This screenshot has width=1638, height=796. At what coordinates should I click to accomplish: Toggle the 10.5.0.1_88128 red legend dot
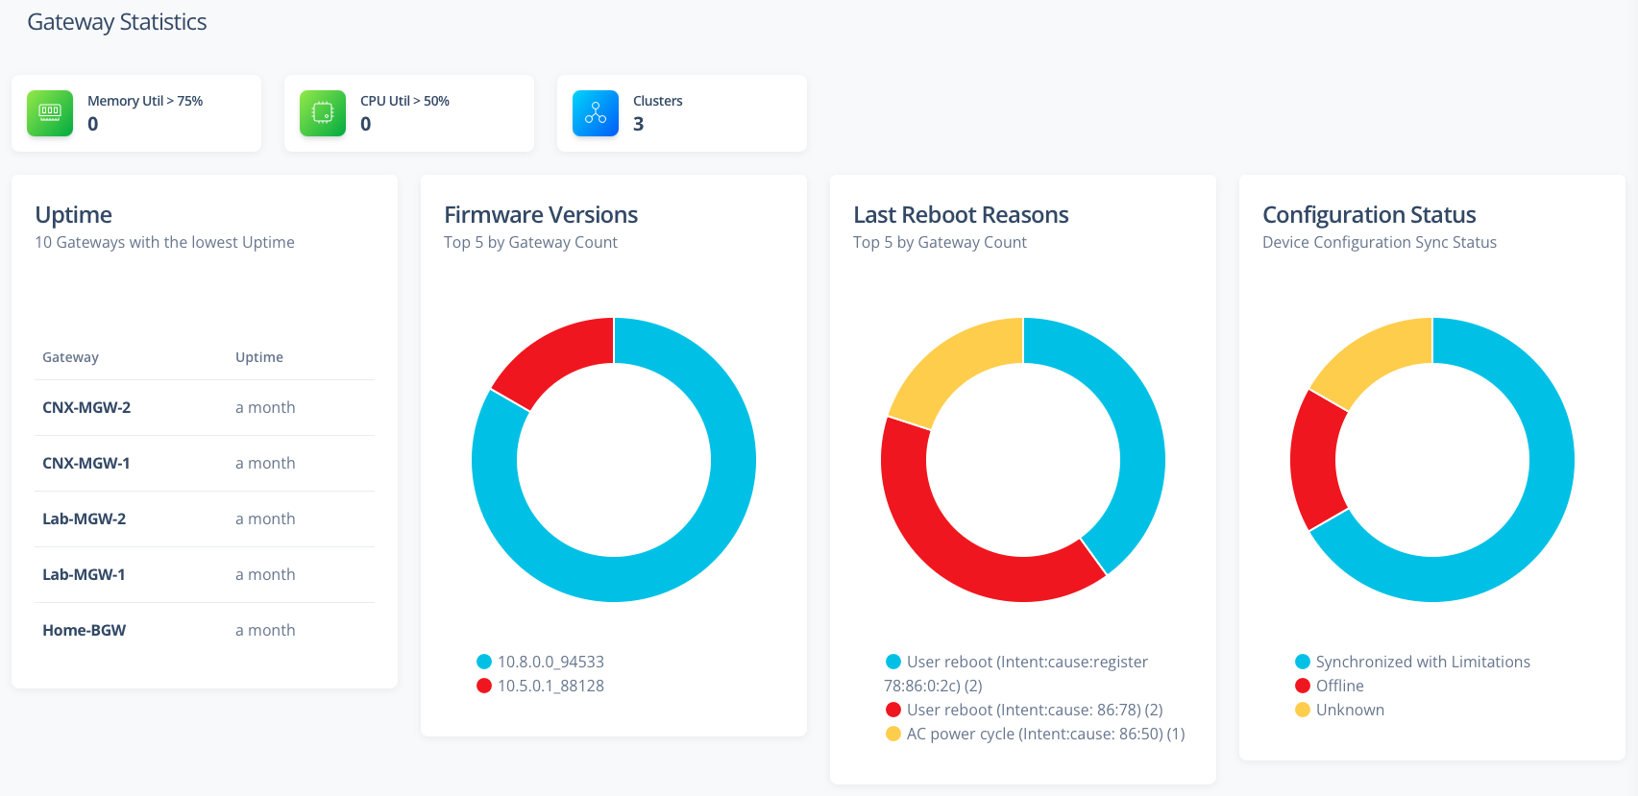click(x=484, y=686)
